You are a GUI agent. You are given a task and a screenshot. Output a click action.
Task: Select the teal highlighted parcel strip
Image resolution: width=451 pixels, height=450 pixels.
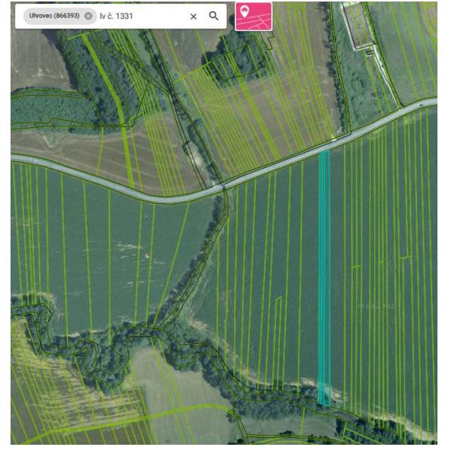[x=325, y=278]
